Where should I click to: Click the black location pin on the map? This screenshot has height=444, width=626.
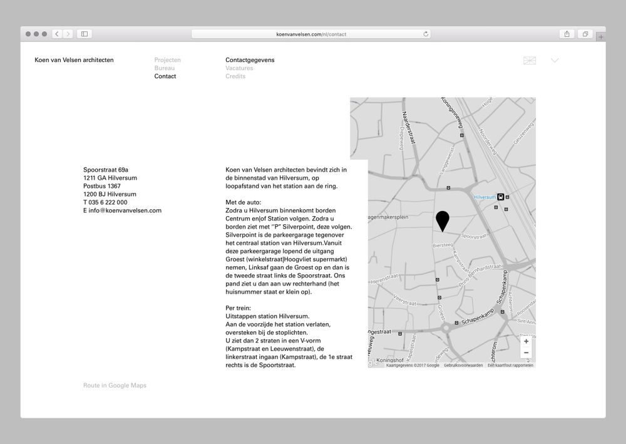tap(443, 221)
